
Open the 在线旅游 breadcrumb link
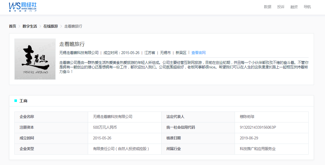pyautogui.click(x=51, y=26)
